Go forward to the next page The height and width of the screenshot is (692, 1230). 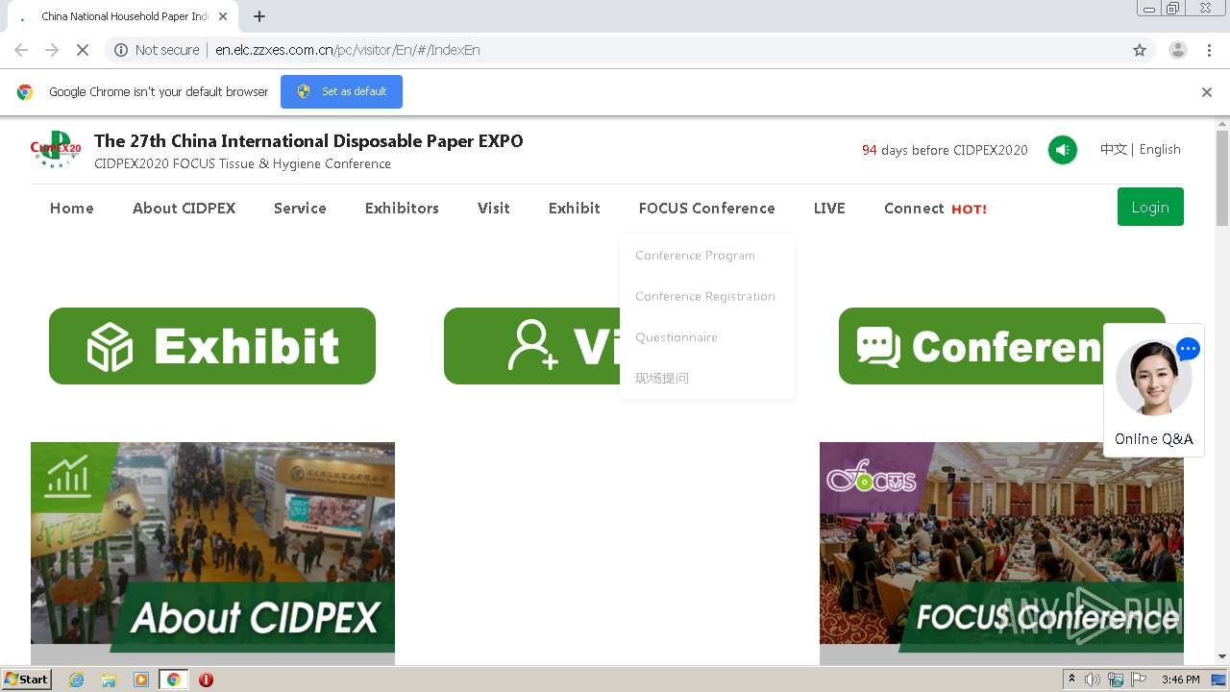pos(52,50)
